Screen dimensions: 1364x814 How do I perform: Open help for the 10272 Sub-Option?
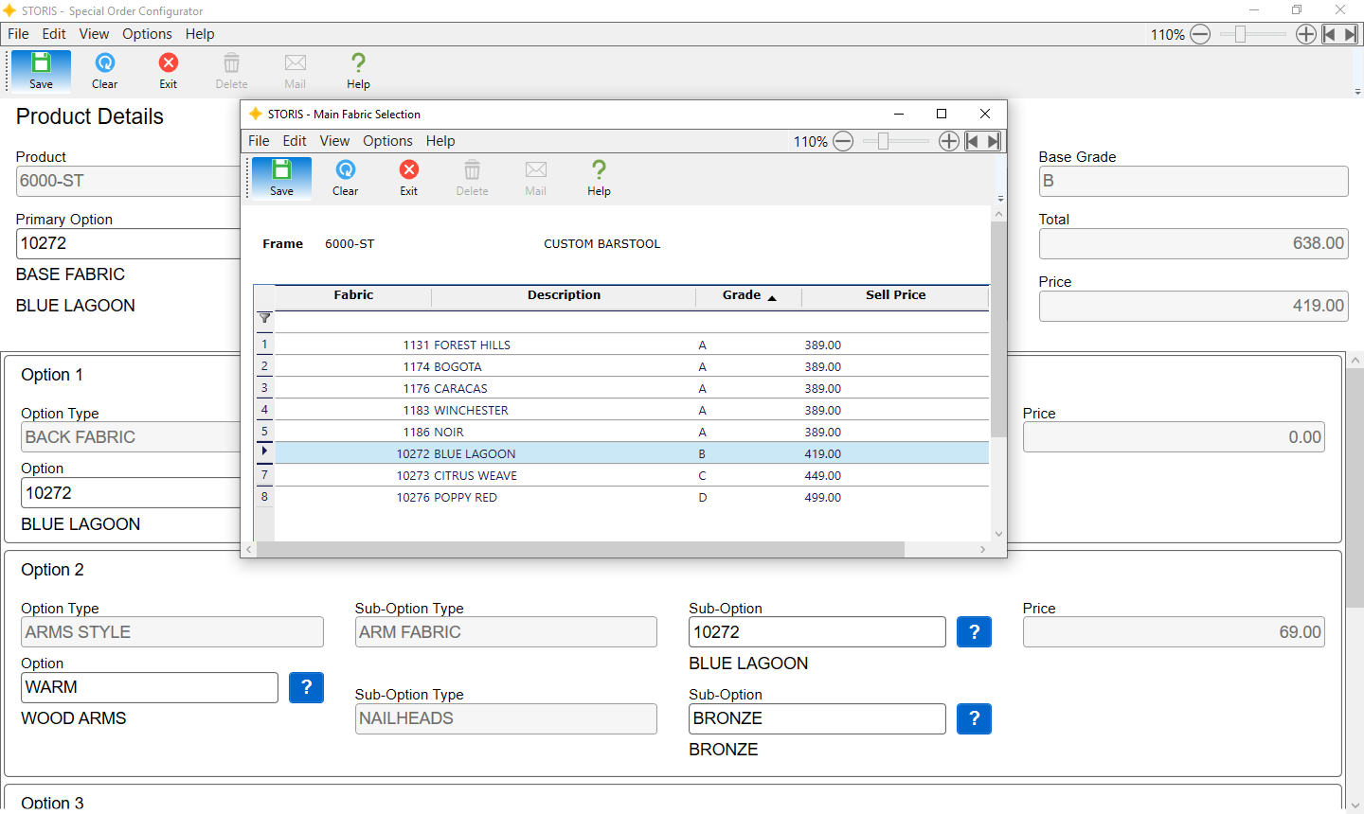point(974,631)
